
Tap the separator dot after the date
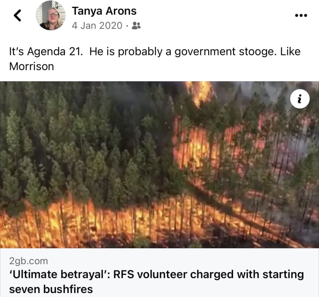click(127, 26)
